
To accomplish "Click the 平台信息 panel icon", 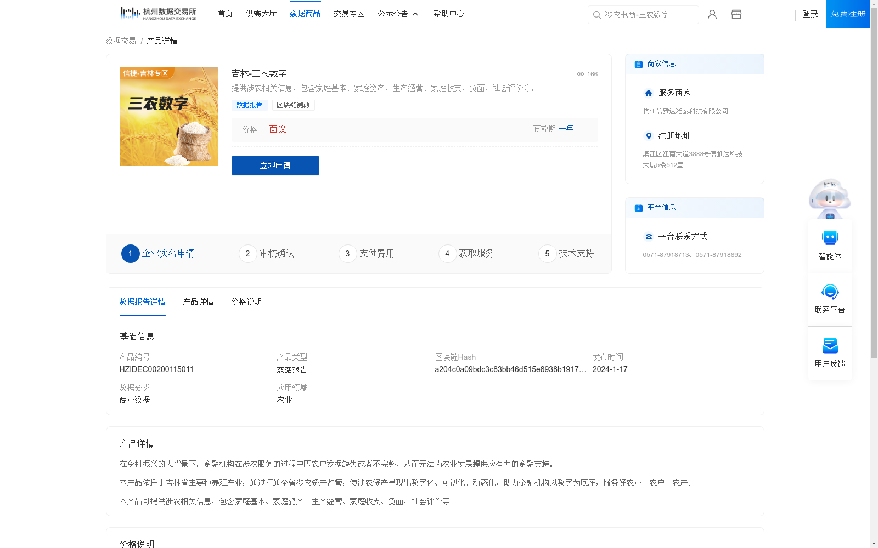I will 638,208.
